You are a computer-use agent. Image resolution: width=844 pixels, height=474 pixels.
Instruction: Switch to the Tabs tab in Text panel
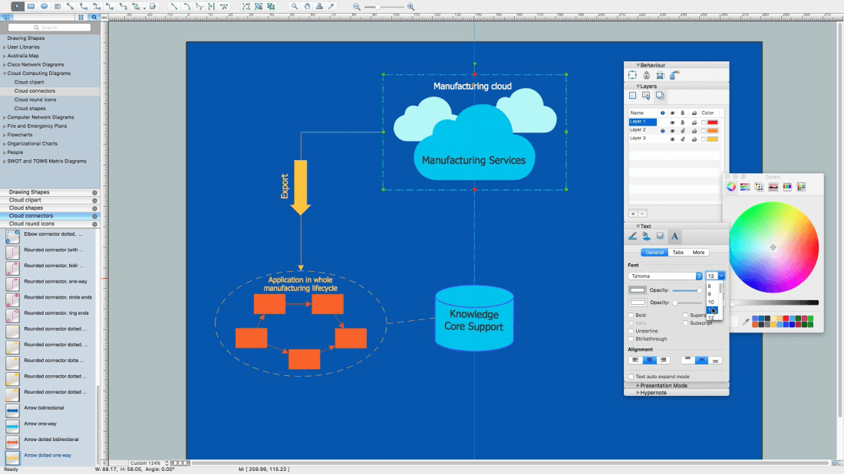678,252
